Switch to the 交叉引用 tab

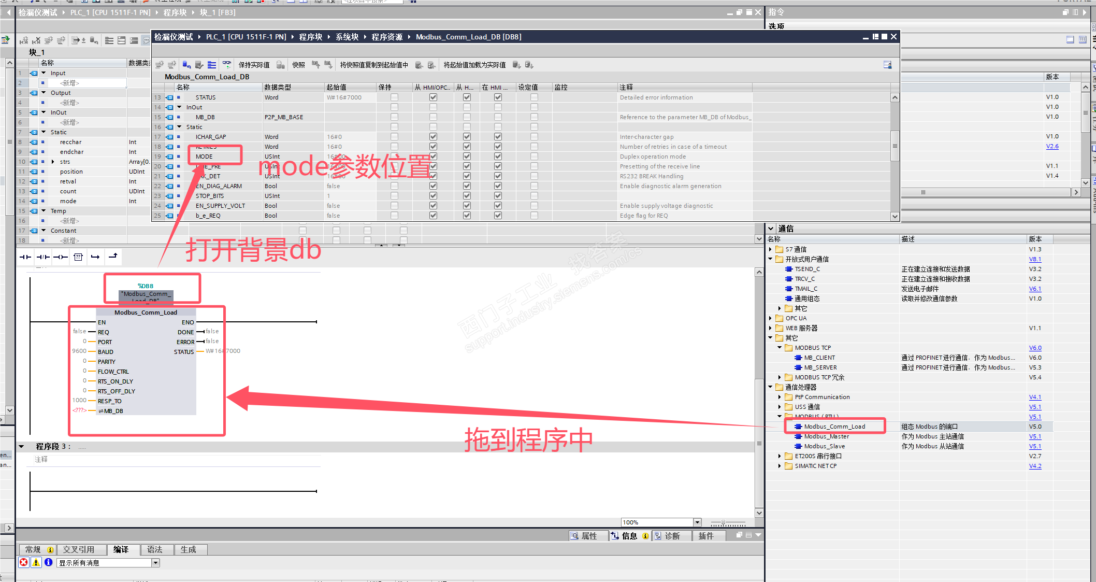[79, 549]
